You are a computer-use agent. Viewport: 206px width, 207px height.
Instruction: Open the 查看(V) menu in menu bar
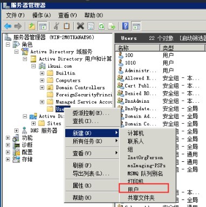pos(67,16)
